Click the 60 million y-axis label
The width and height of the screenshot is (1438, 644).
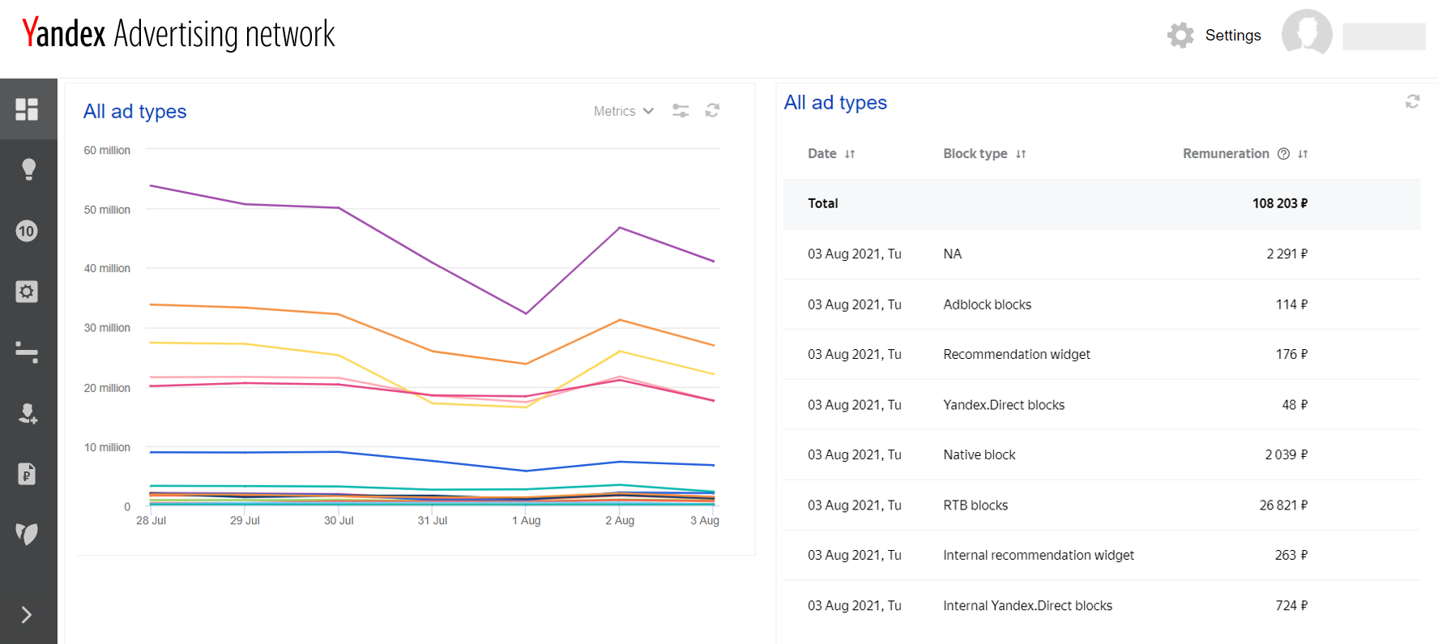[107, 151]
